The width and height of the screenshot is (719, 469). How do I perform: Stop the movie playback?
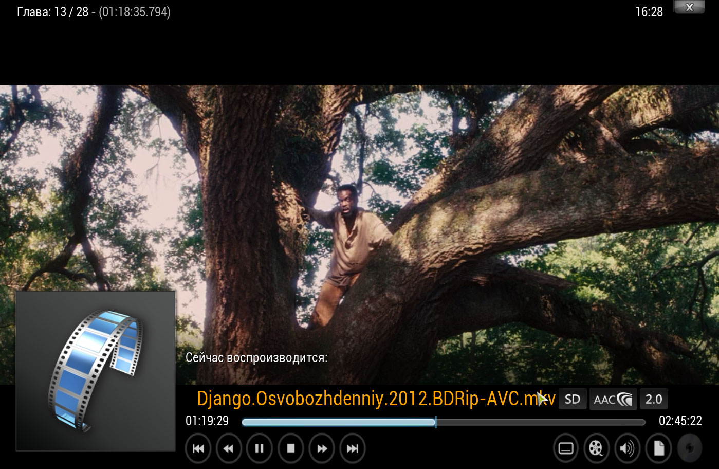pos(291,448)
